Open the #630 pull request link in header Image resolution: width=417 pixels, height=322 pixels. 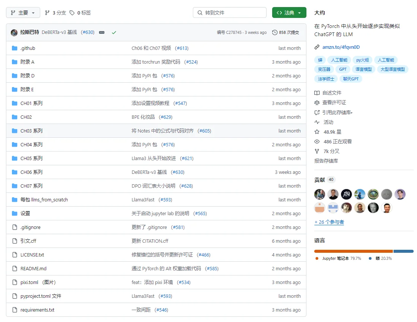click(88, 32)
